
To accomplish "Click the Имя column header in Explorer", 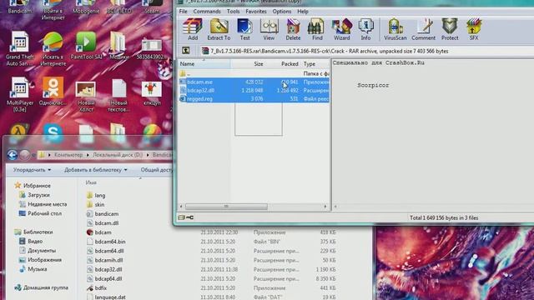I will click(x=91, y=182).
